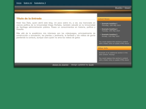Viewport: 146px width, 109px height.
Task: Click the 'design by dcarter' footer link
Action: (61, 65)
